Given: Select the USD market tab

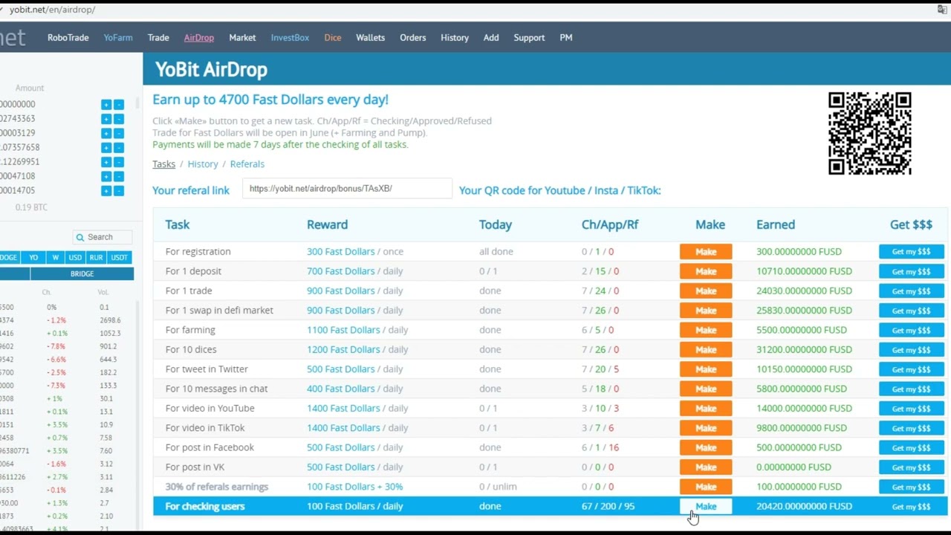Looking at the screenshot, I should [x=75, y=257].
